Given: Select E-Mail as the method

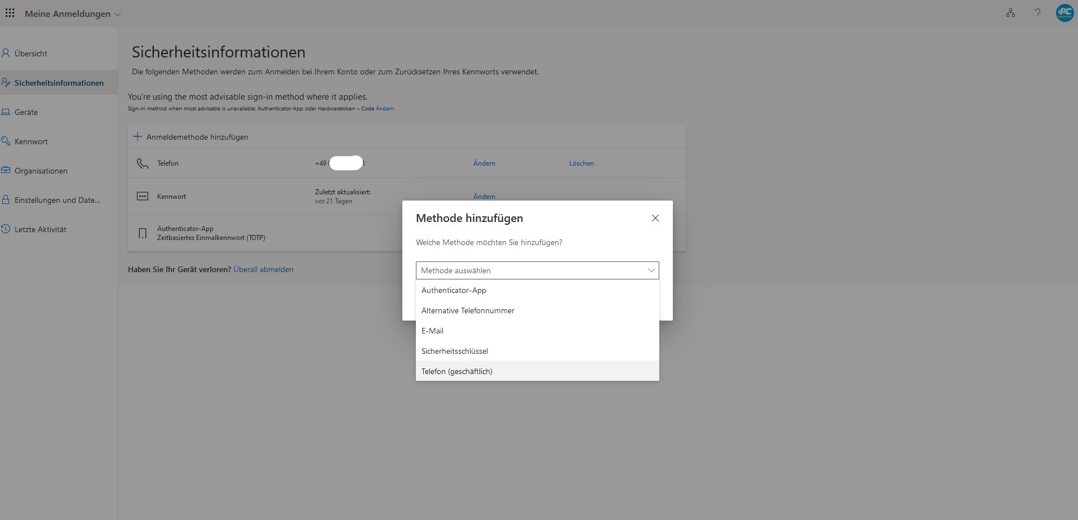Looking at the screenshot, I should coord(432,331).
